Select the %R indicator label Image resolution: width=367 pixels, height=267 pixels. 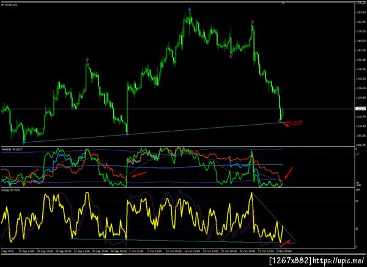[12, 149]
